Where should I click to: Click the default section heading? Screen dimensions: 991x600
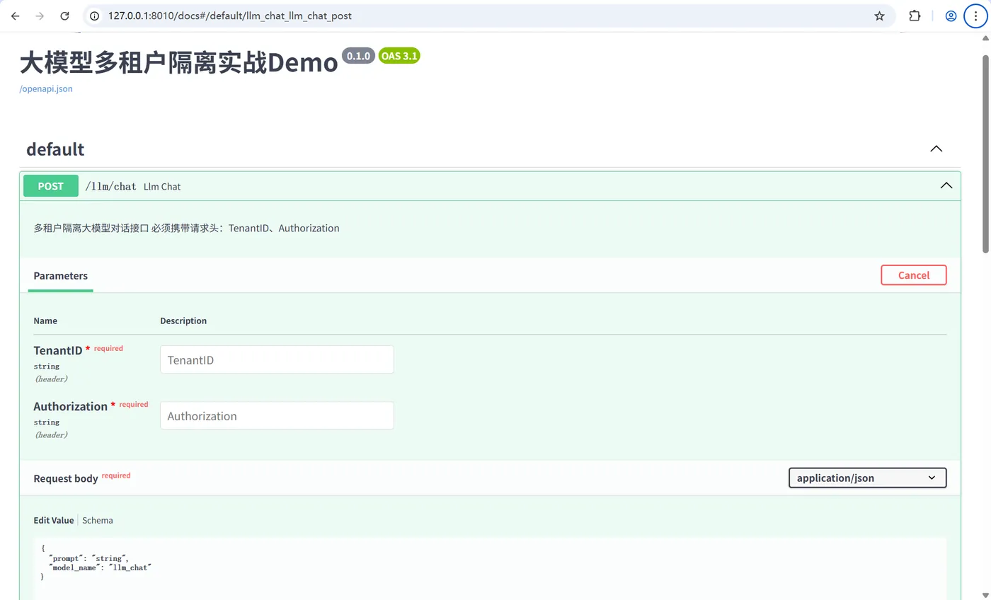coord(55,149)
